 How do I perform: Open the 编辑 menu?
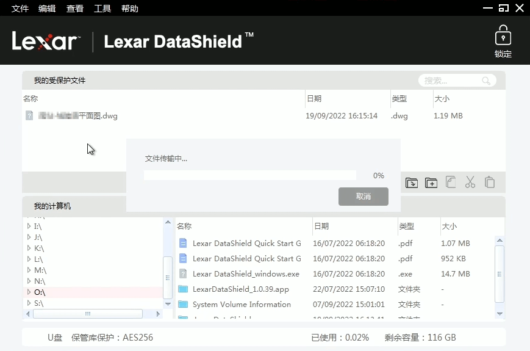[x=47, y=9]
